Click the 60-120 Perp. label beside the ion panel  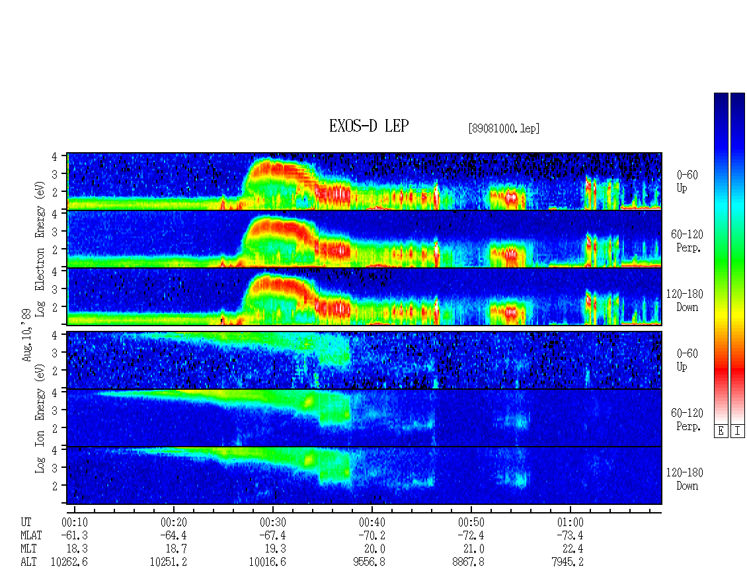(687, 420)
